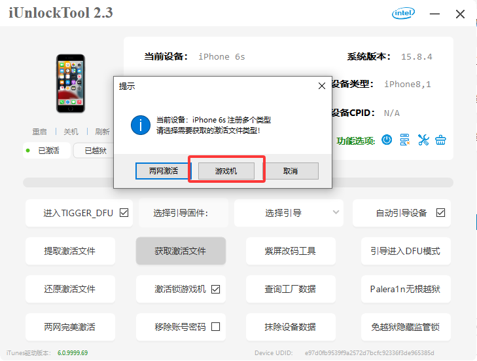Toggle the 进入TIGGER_DFU checkbox

click(124, 213)
